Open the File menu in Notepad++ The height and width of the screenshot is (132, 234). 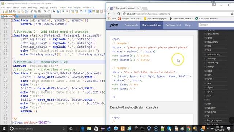click(x=3, y=8)
